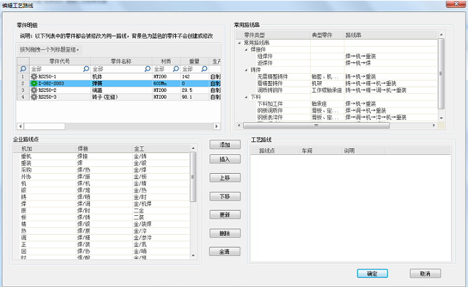The height and width of the screenshot is (287, 468).
Task: Click the search magnifier in the 零件代号 filter
Action: click(86, 69)
